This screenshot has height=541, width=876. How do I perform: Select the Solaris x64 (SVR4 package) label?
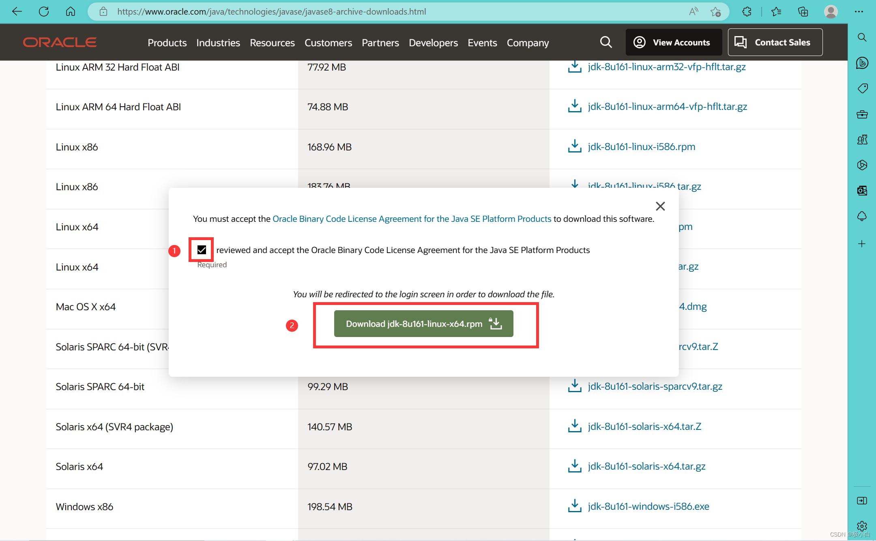coord(114,427)
